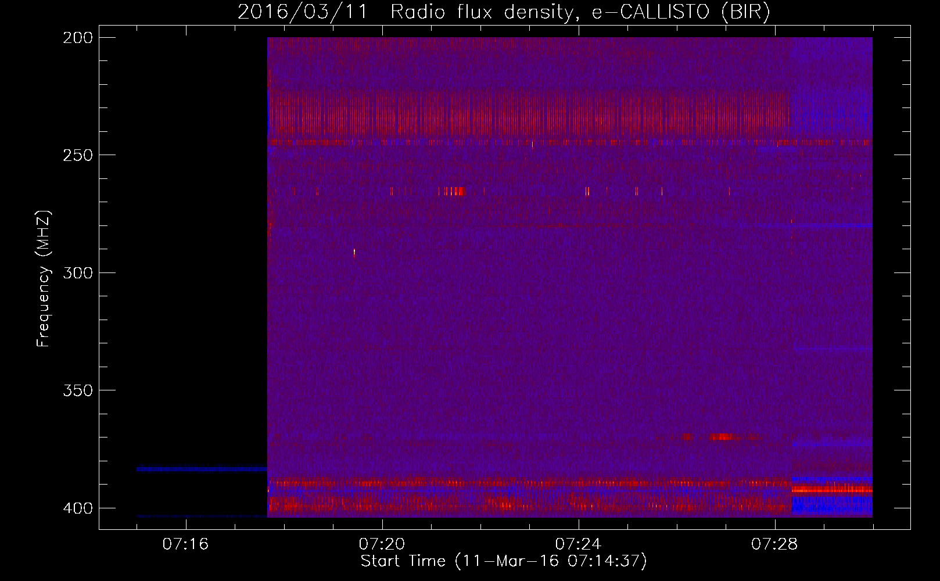
Task: Click the blue horizontal line in the black region near 383 MHz
Action: point(202,468)
